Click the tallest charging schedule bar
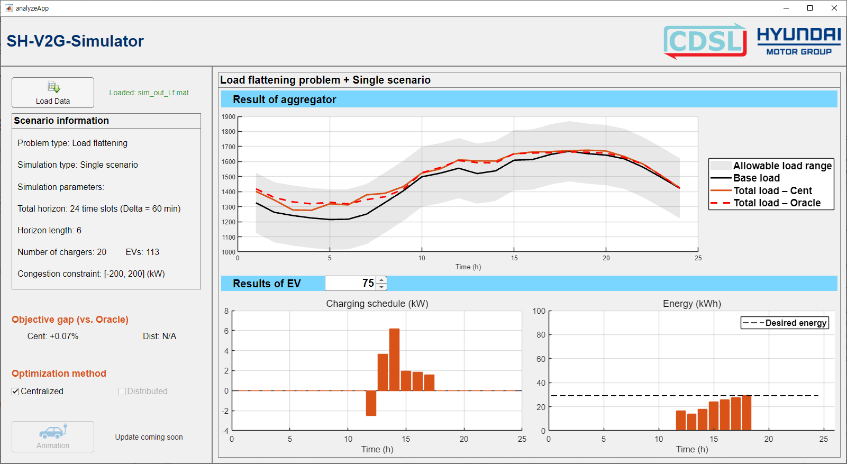This screenshot has width=847, height=464. tap(394, 360)
